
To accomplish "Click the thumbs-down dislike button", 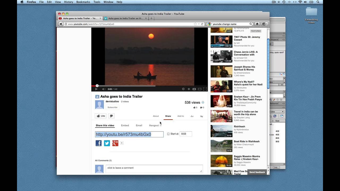I will [112, 116].
